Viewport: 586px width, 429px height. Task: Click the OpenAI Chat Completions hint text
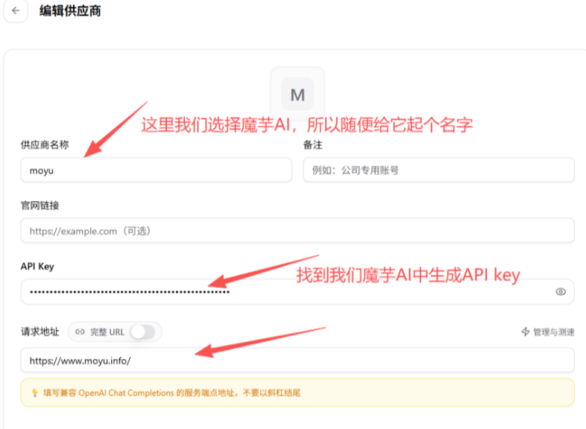point(172,393)
